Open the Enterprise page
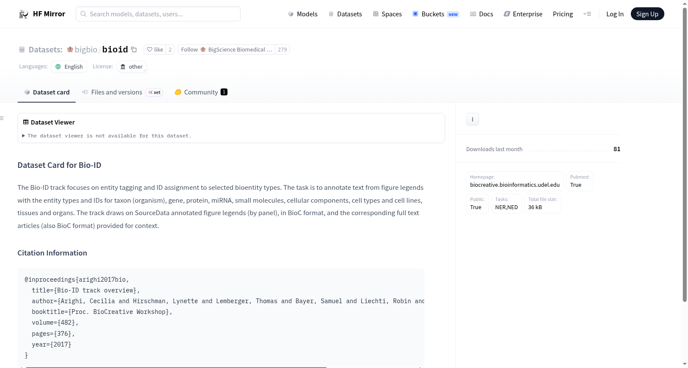 pyautogui.click(x=523, y=14)
